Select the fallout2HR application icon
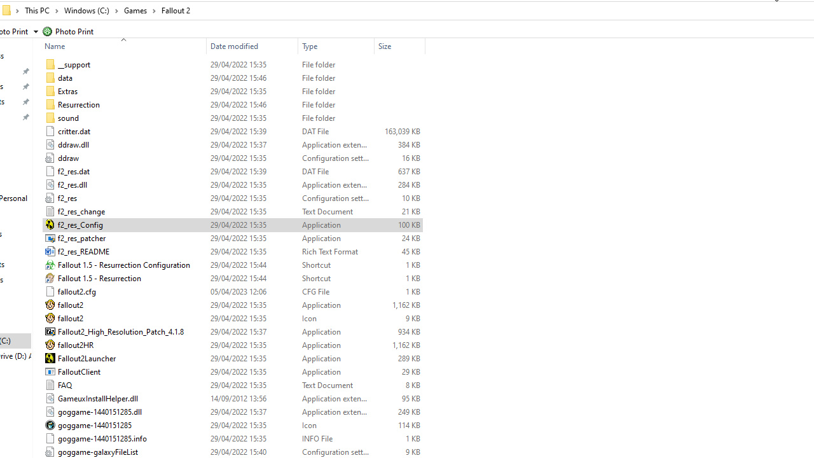 click(x=50, y=345)
